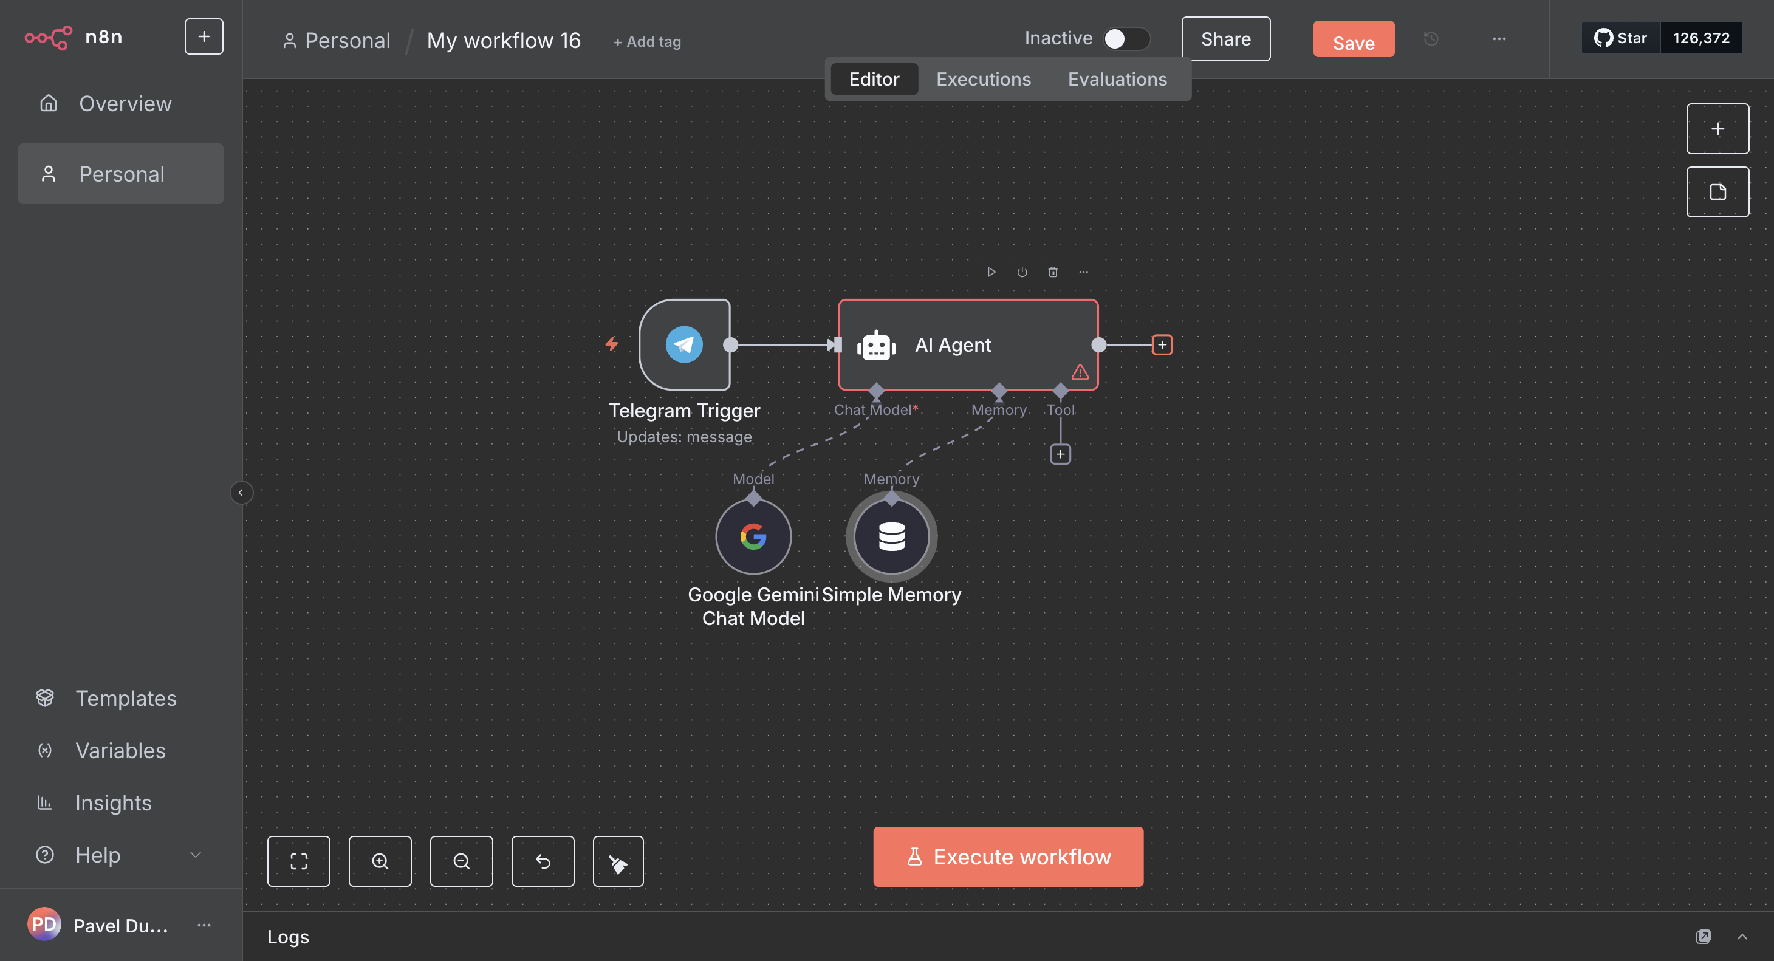Switch to the Executions tab
The height and width of the screenshot is (961, 1774).
(x=983, y=79)
